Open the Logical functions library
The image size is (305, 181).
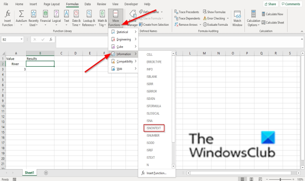(x=56, y=18)
